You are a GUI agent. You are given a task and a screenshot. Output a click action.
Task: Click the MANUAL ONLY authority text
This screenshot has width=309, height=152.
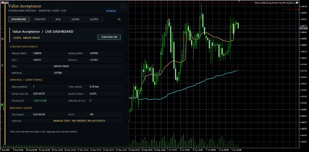[x=80, y=121]
